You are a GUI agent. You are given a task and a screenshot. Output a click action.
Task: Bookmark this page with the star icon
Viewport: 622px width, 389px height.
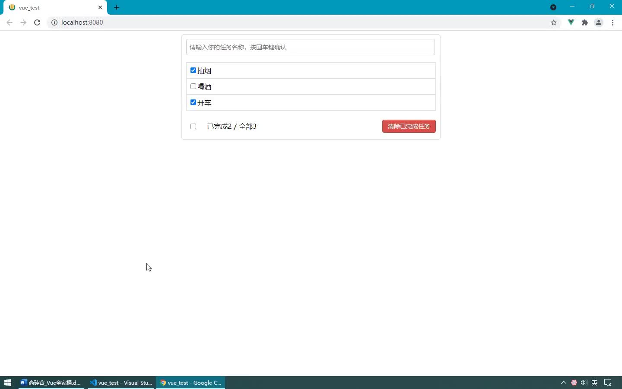554,22
